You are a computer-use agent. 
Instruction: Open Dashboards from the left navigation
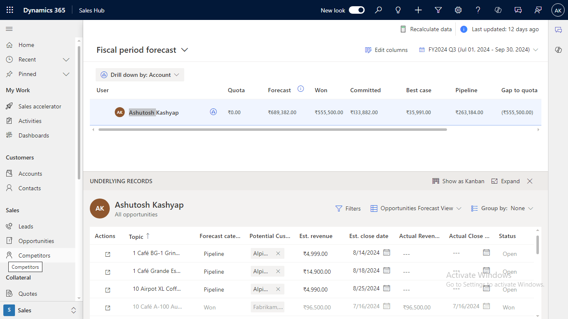click(34, 135)
